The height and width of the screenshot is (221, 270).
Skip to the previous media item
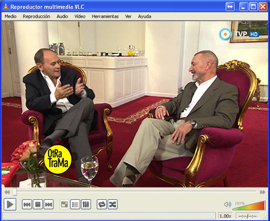(x=27, y=205)
